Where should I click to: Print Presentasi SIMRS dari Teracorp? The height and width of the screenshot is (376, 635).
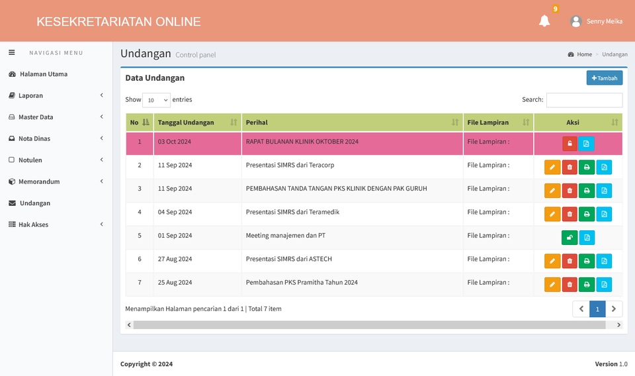[x=587, y=167]
